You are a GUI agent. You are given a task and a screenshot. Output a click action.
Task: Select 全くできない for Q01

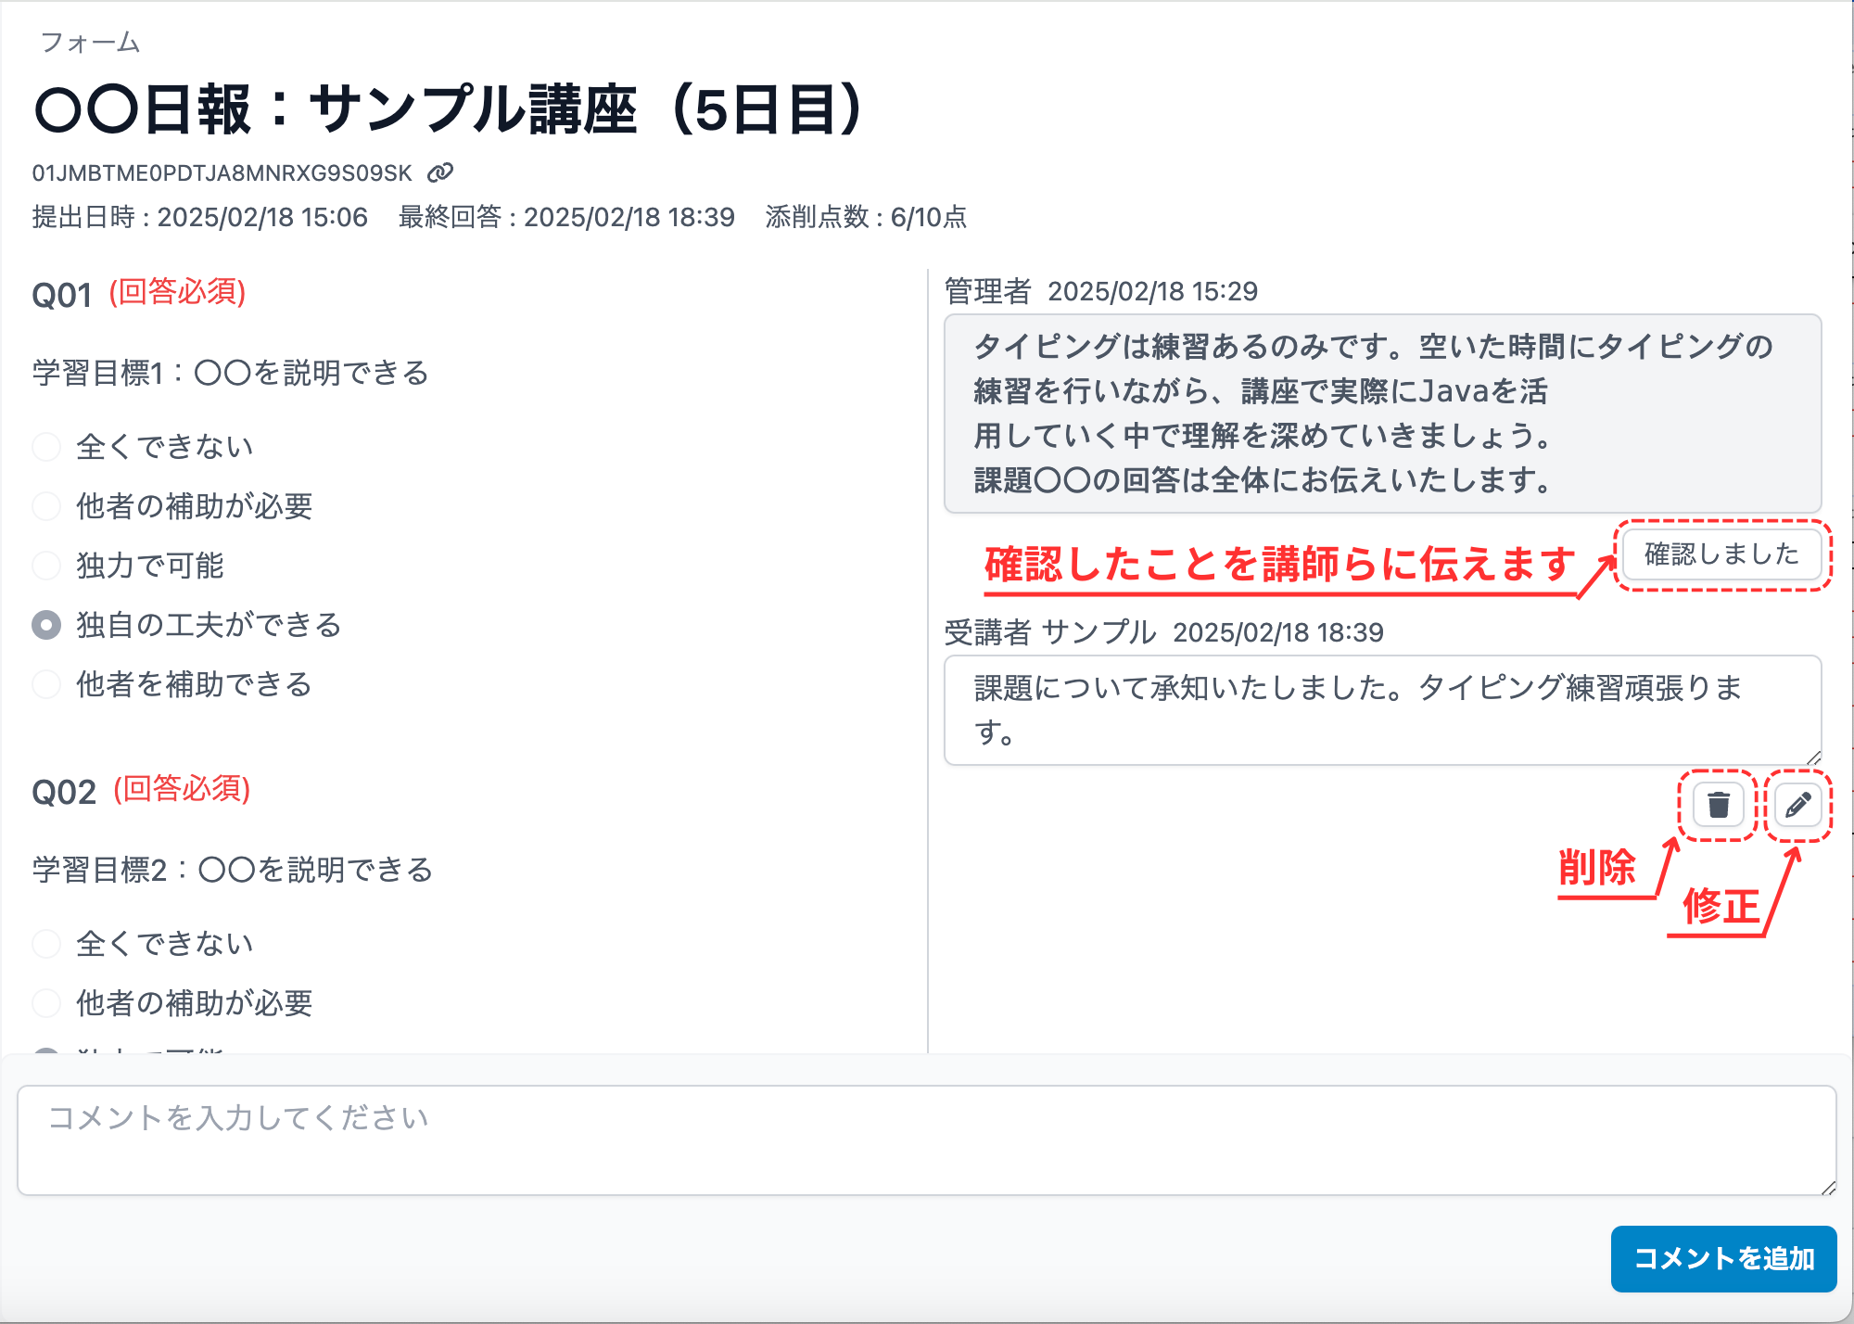(45, 446)
